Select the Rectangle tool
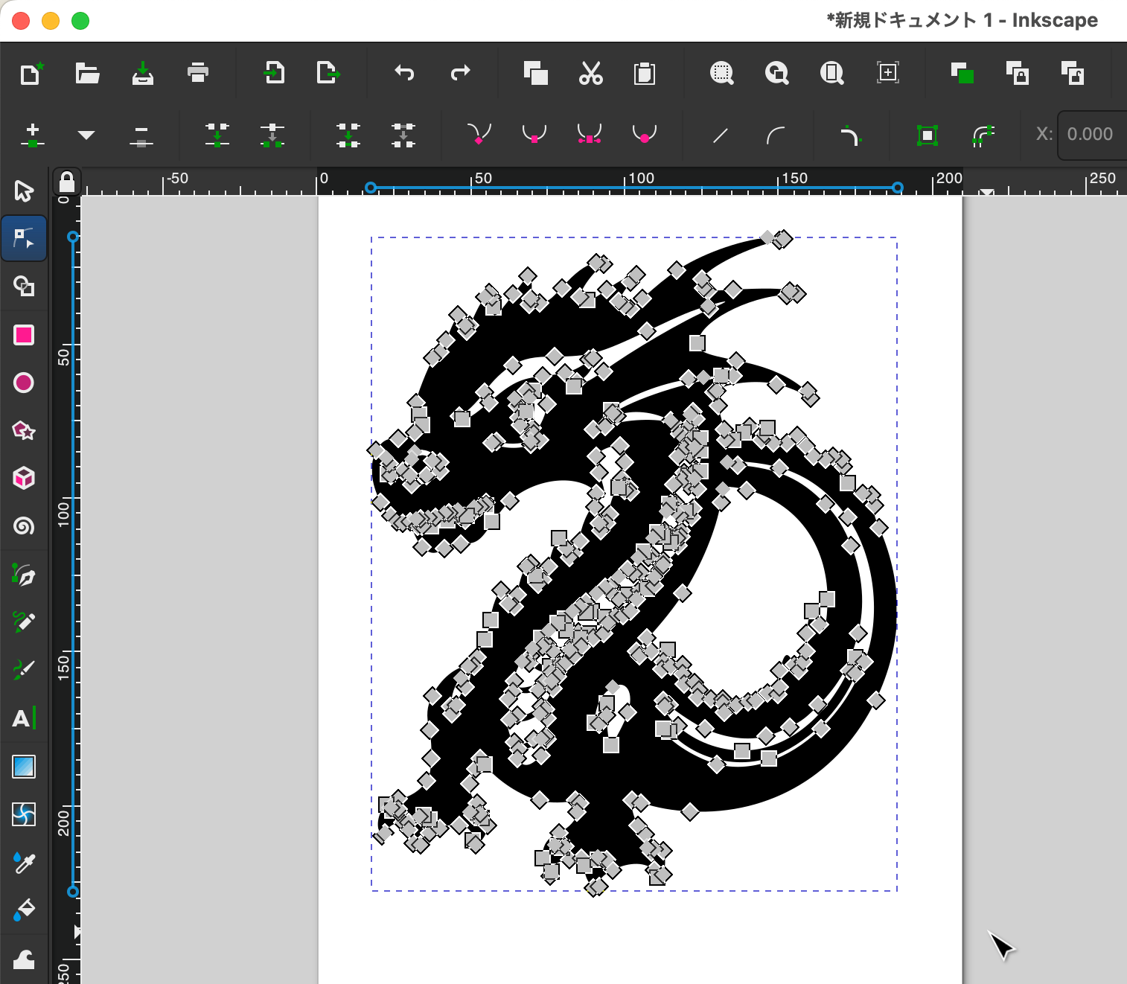The height and width of the screenshot is (984, 1127). tap(24, 335)
